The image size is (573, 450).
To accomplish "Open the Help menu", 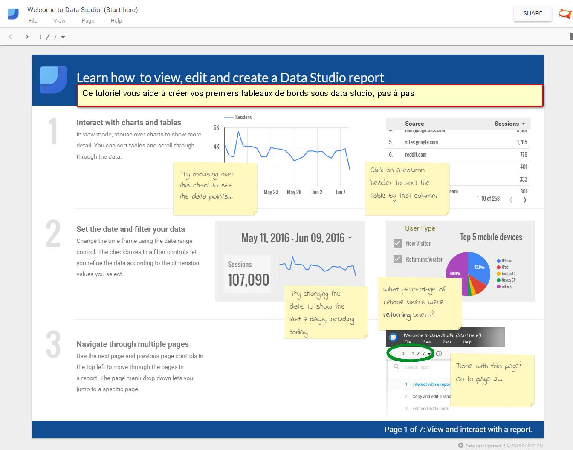I will pyautogui.click(x=116, y=21).
